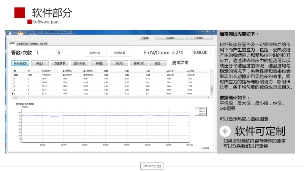Click the force field showing 2.274
The image size is (304, 171).
[181, 52]
